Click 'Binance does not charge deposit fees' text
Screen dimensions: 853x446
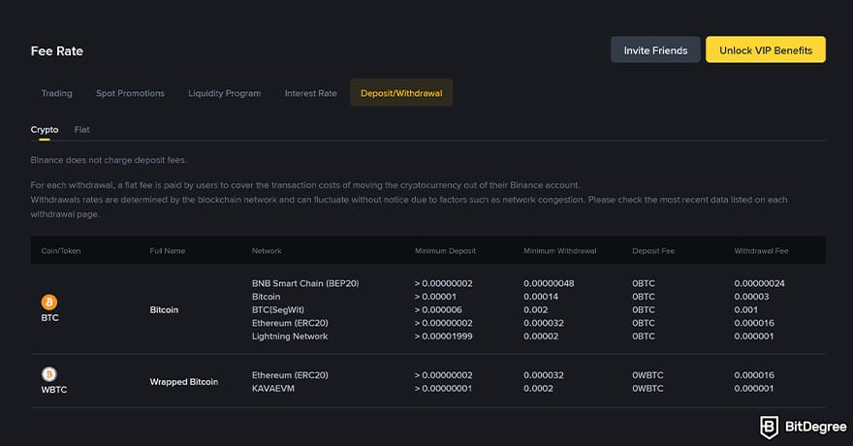(109, 160)
